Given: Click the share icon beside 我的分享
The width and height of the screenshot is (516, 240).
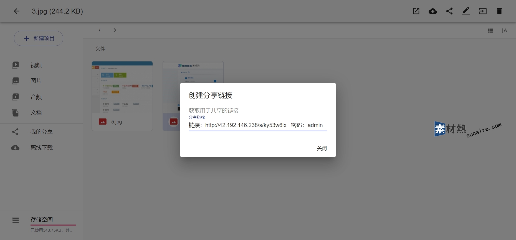Looking at the screenshot, I should click(15, 132).
